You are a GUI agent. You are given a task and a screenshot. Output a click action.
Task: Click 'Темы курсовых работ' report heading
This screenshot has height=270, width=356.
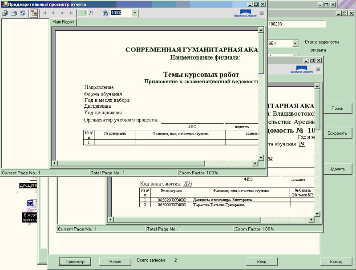201,74
